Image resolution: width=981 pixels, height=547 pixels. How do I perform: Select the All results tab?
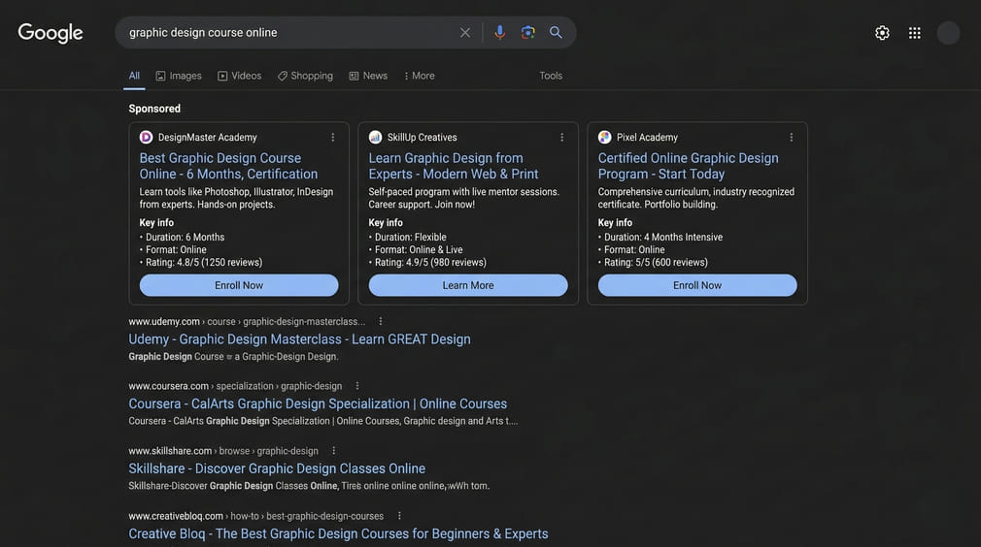coord(134,76)
